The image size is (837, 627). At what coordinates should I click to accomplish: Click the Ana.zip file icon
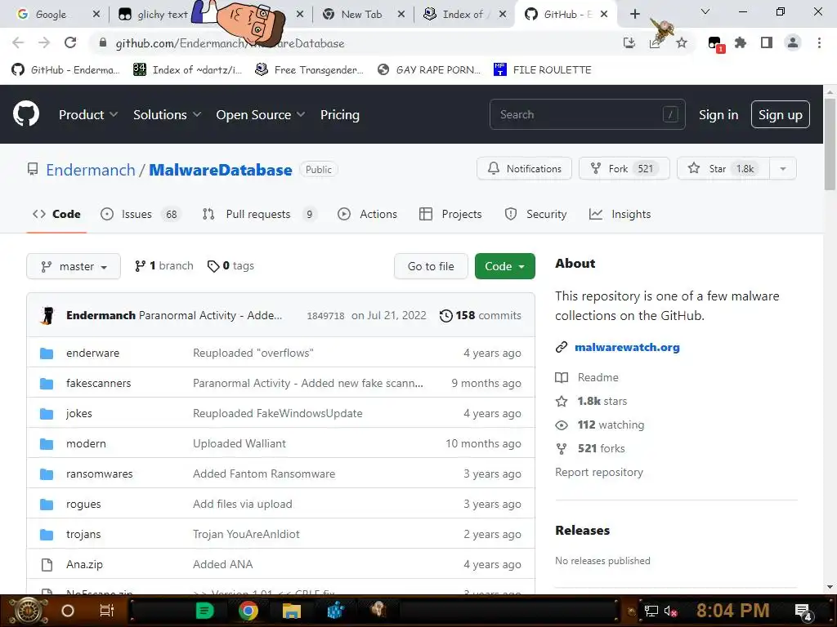(47, 565)
